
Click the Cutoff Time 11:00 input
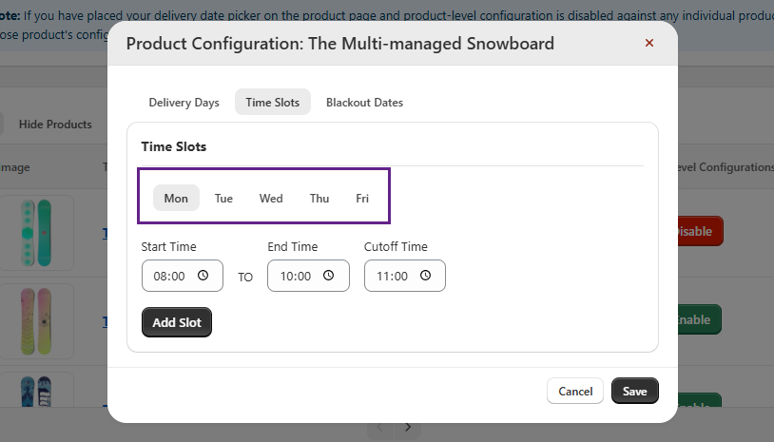tap(394, 276)
